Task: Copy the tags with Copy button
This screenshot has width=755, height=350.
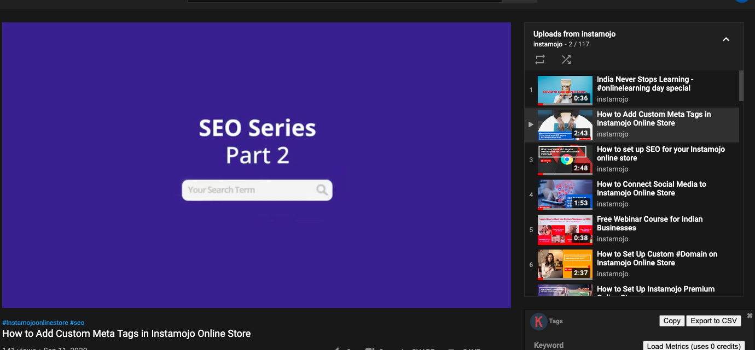Action: (x=671, y=321)
